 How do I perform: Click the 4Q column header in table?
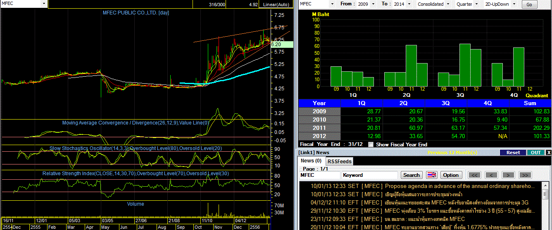pyautogui.click(x=488, y=103)
